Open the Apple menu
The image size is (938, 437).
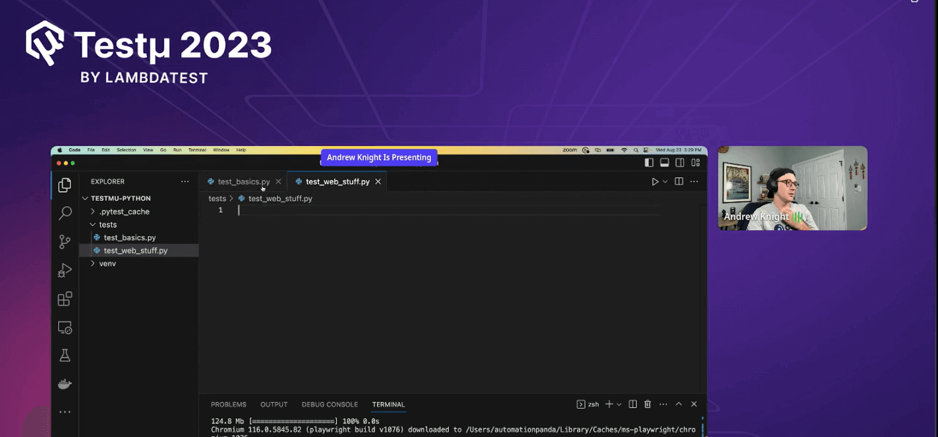pyautogui.click(x=60, y=150)
